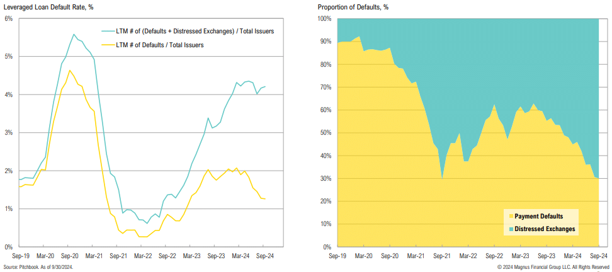This screenshot has width=612, height=272.
Task: Click the 'Payment Defaults' legend label
Action: click(x=539, y=215)
